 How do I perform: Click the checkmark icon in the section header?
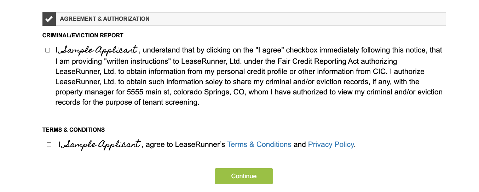coord(49,19)
